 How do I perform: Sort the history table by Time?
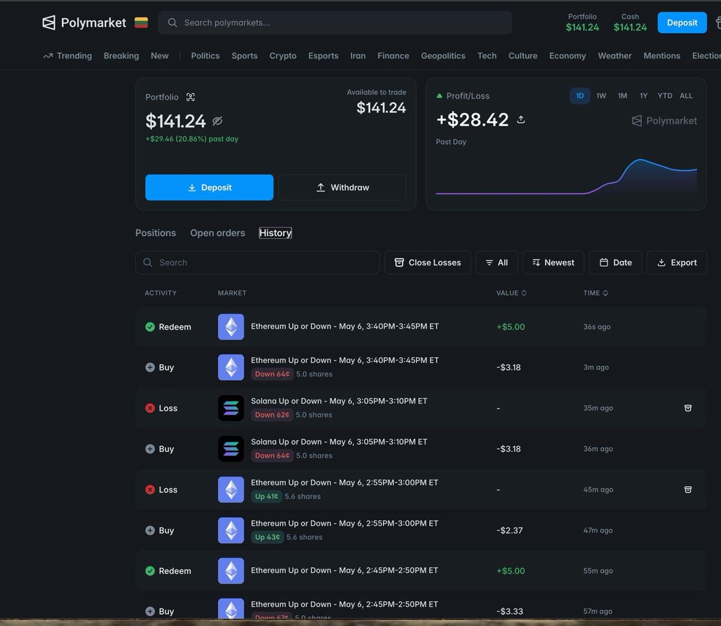(595, 293)
